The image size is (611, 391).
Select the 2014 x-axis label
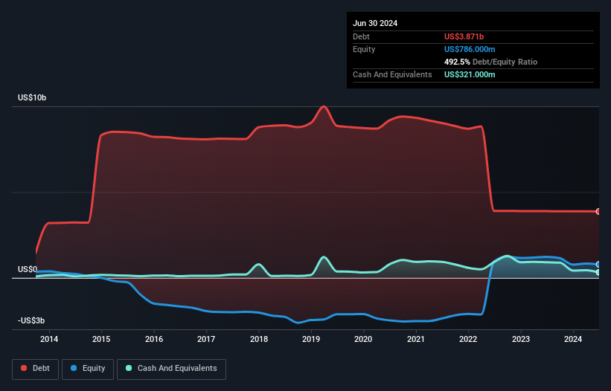click(49, 339)
